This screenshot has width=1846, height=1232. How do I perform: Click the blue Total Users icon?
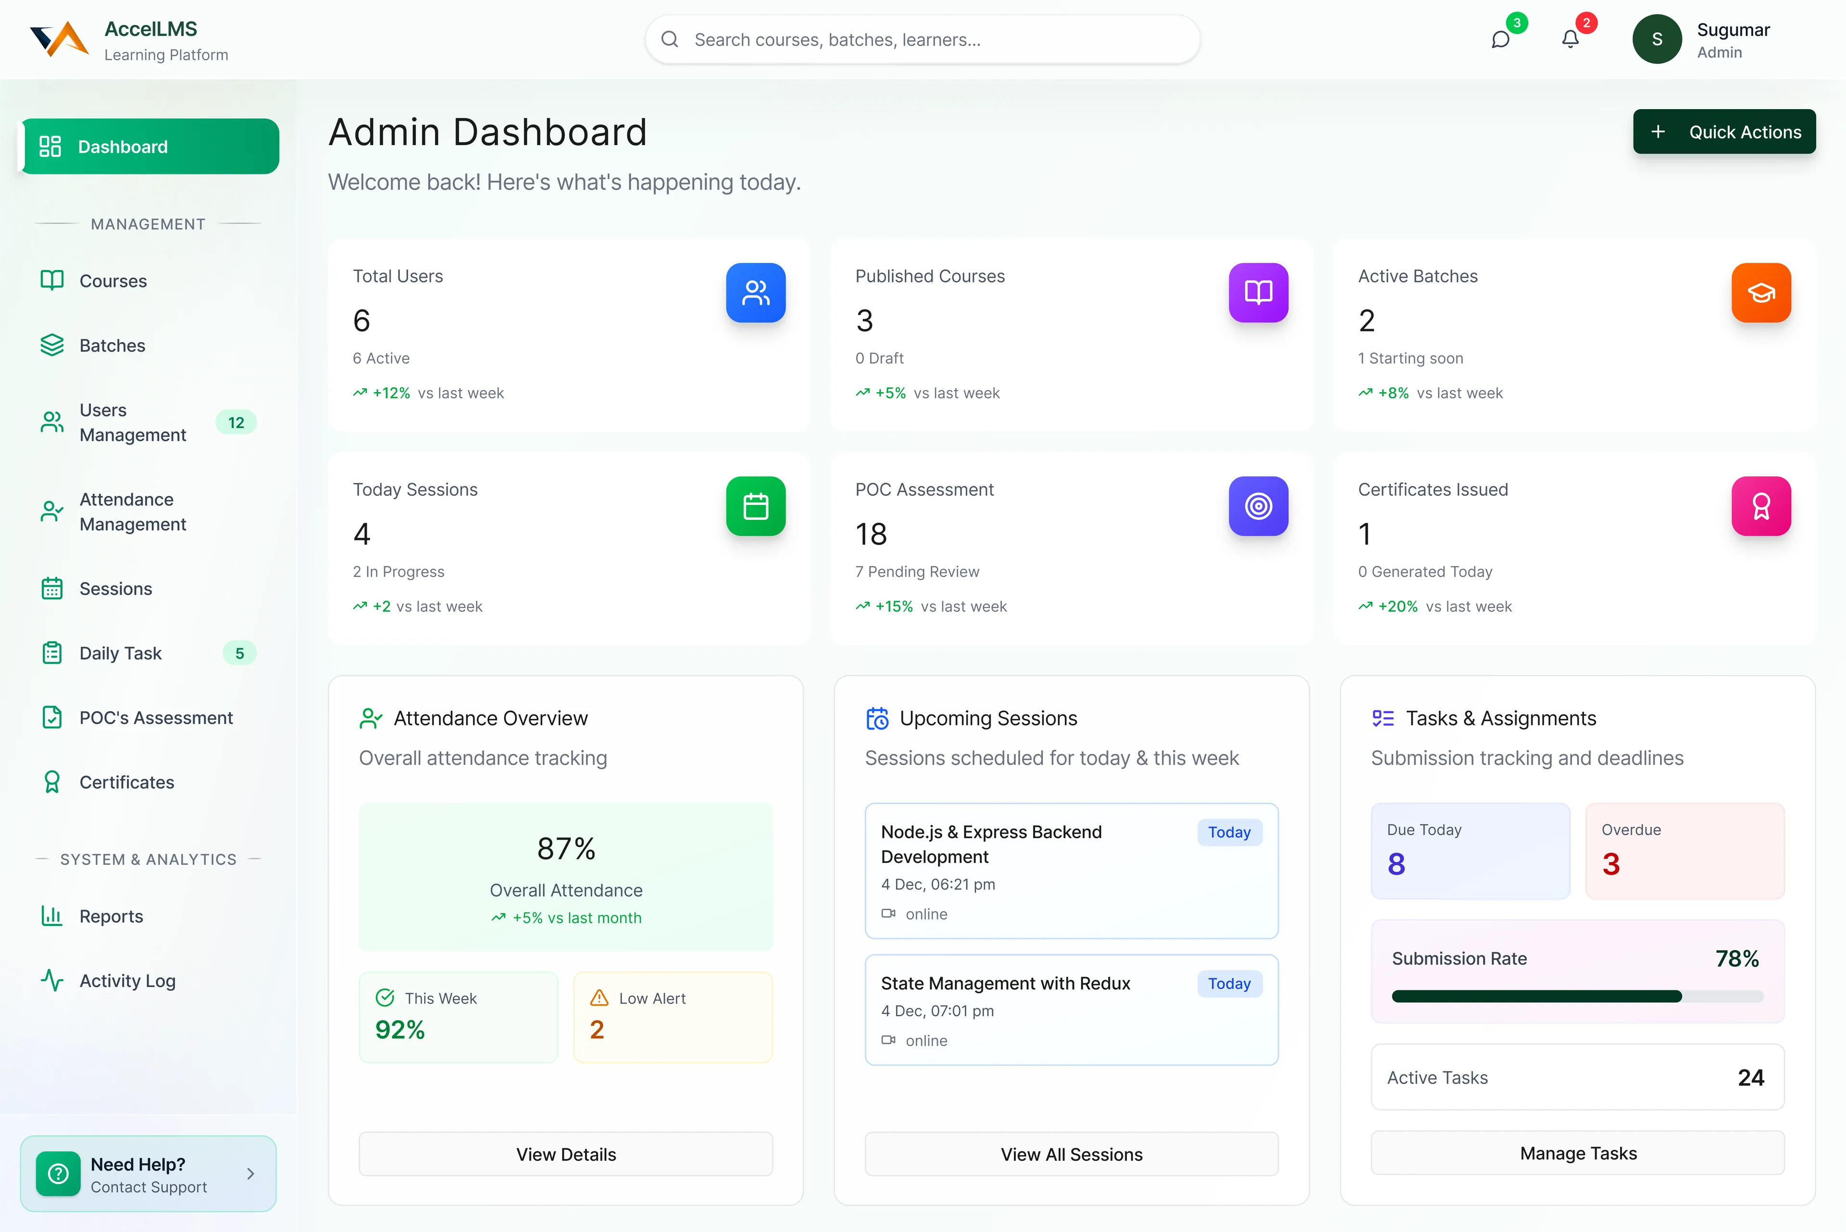click(755, 292)
